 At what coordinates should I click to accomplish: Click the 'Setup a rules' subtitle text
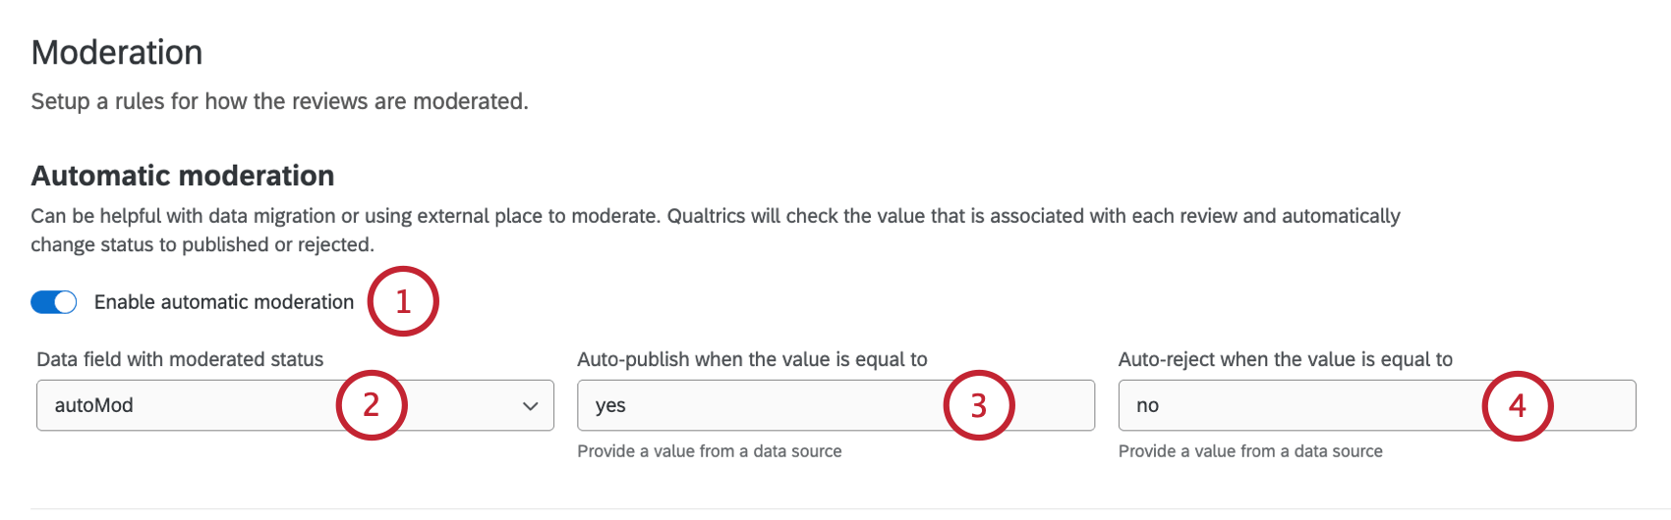click(279, 101)
